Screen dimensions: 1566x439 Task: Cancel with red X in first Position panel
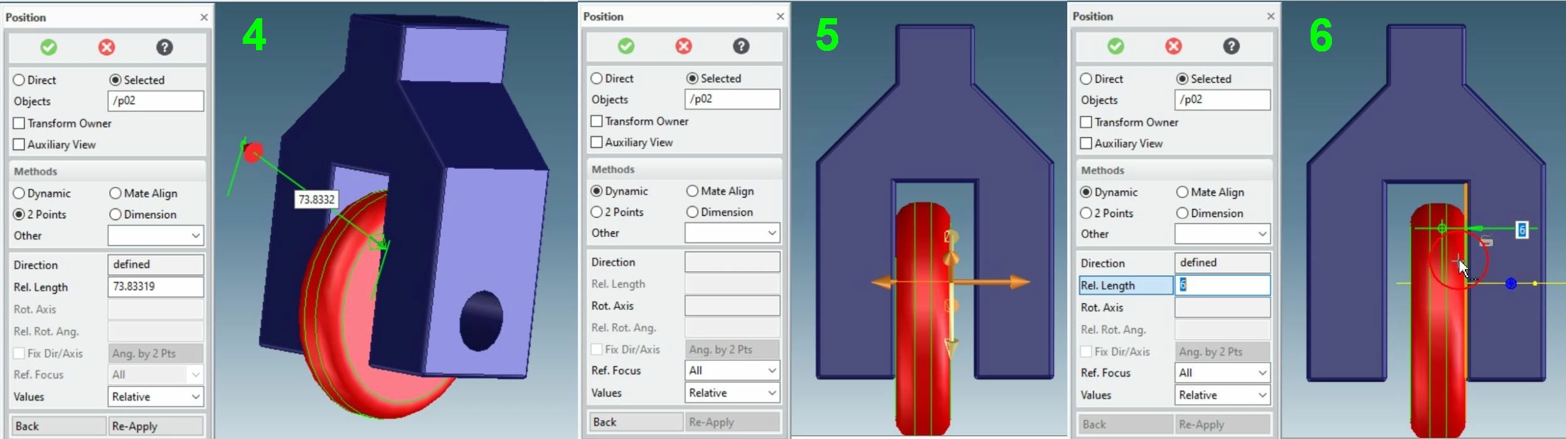tap(107, 47)
